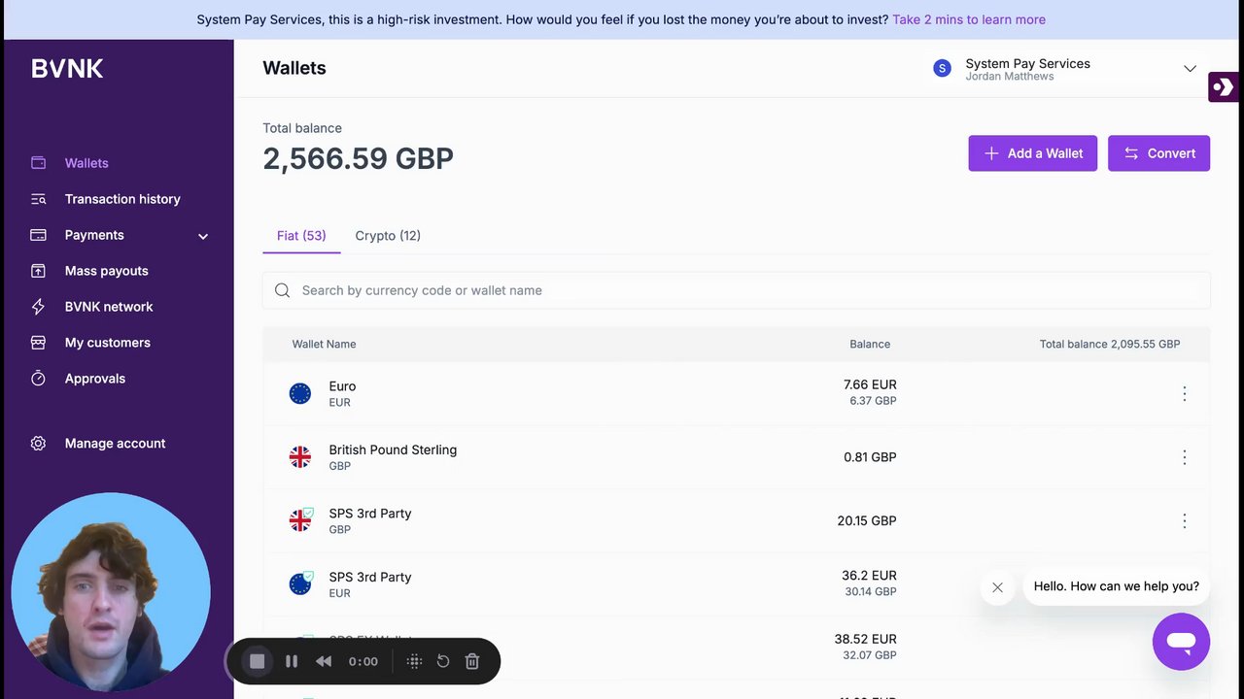Screen dimensions: 1244x699
Task: Open the chat launcher bubble
Action: coord(1181,642)
